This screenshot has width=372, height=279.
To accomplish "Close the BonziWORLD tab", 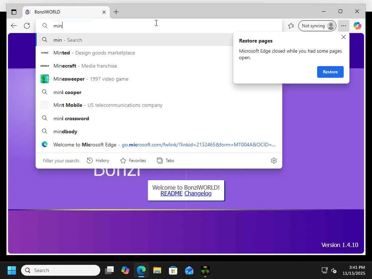I will (x=104, y=12).
